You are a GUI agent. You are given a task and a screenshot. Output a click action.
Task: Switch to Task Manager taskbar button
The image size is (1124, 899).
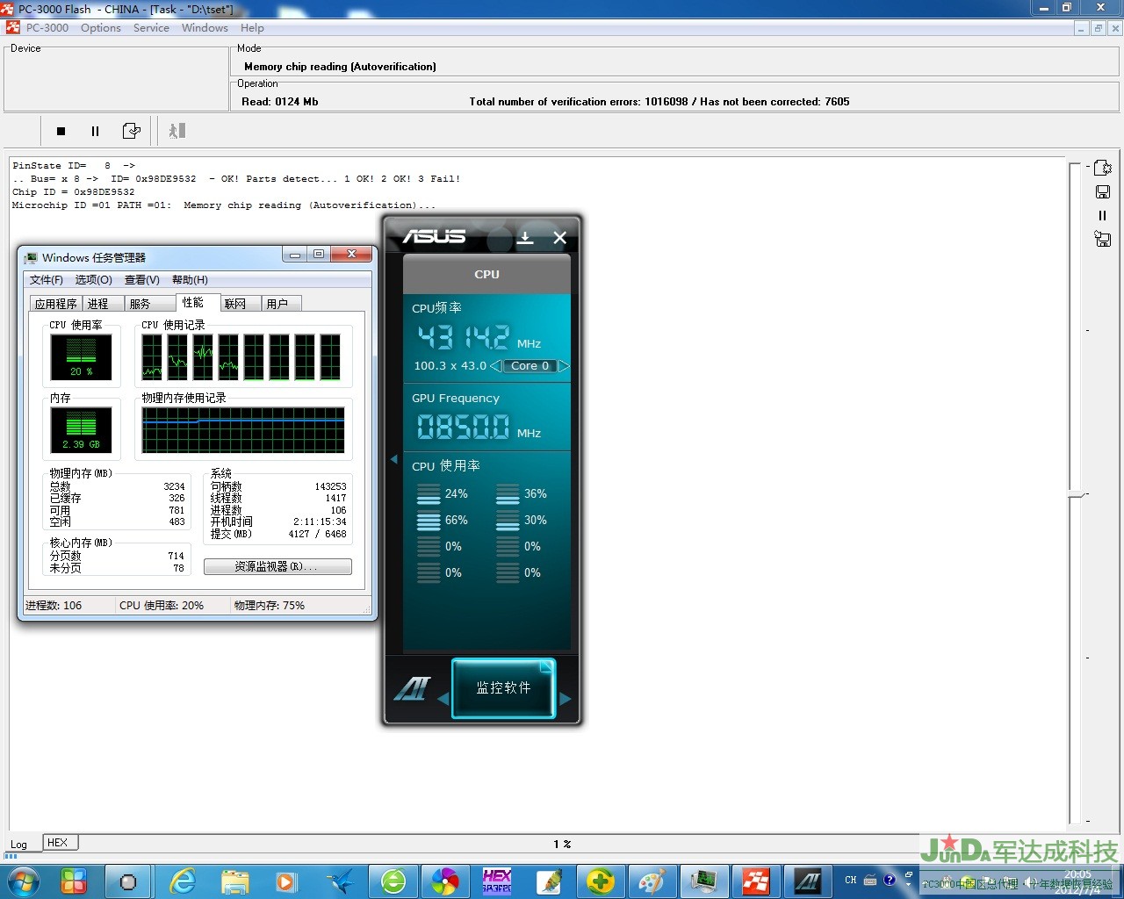pos(703,881)
